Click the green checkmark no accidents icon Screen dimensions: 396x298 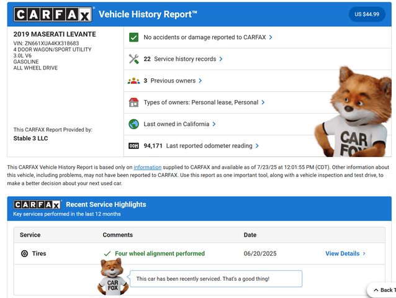133,37
